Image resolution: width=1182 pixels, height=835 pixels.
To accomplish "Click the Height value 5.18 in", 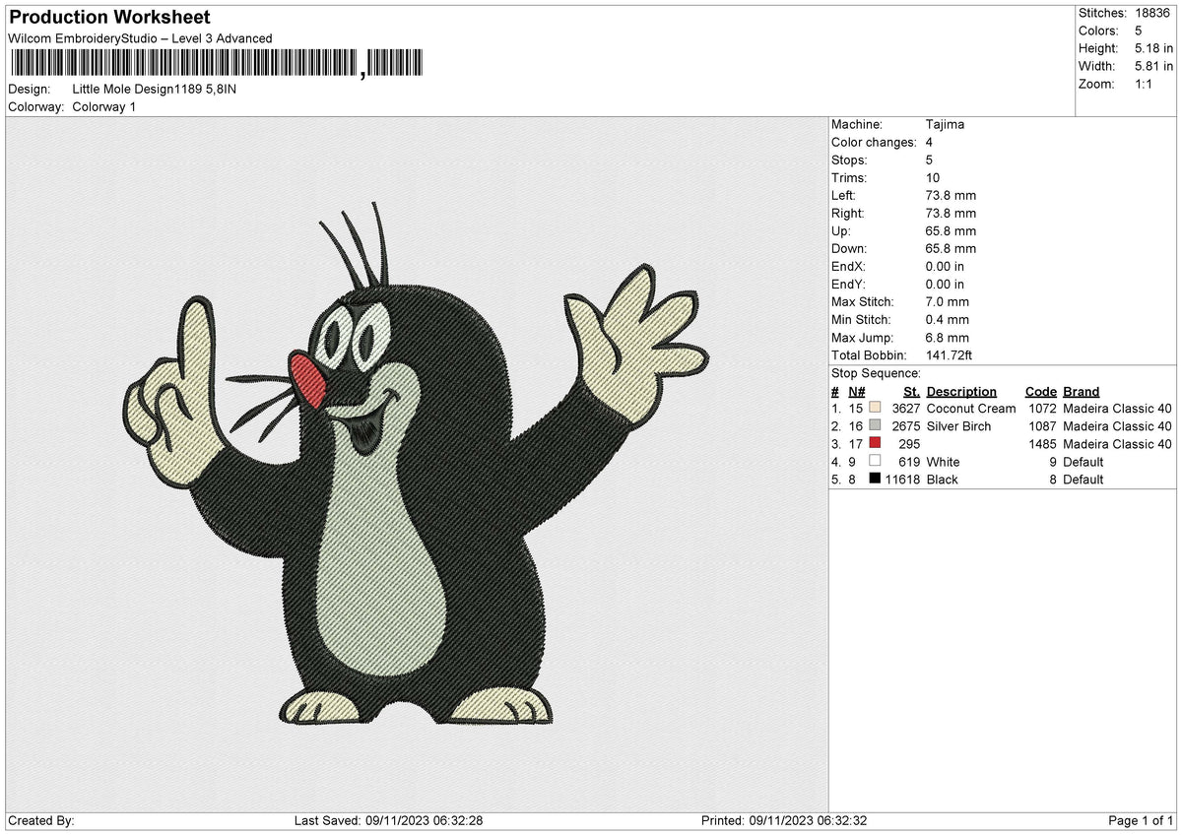I will coord(1154,48).
